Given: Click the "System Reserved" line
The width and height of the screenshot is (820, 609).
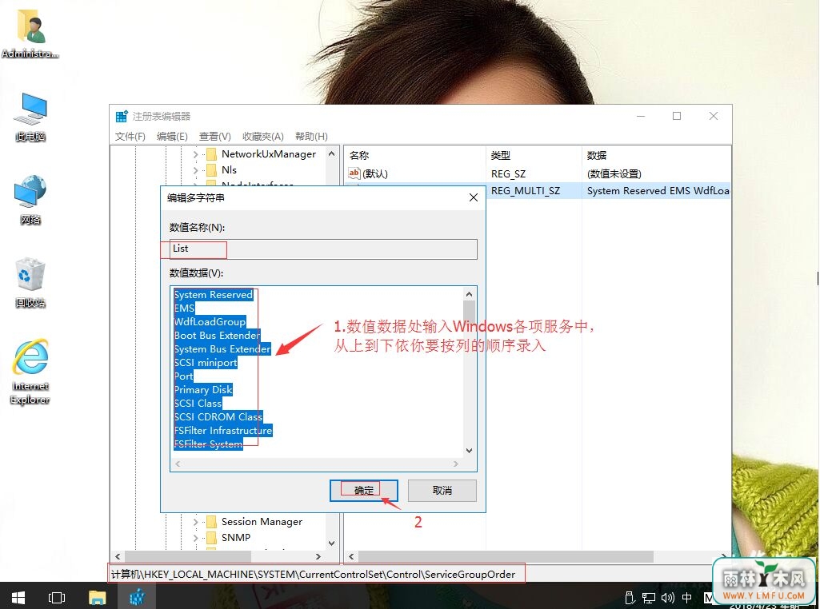Looking at the screenshot, I should (214, 295).
